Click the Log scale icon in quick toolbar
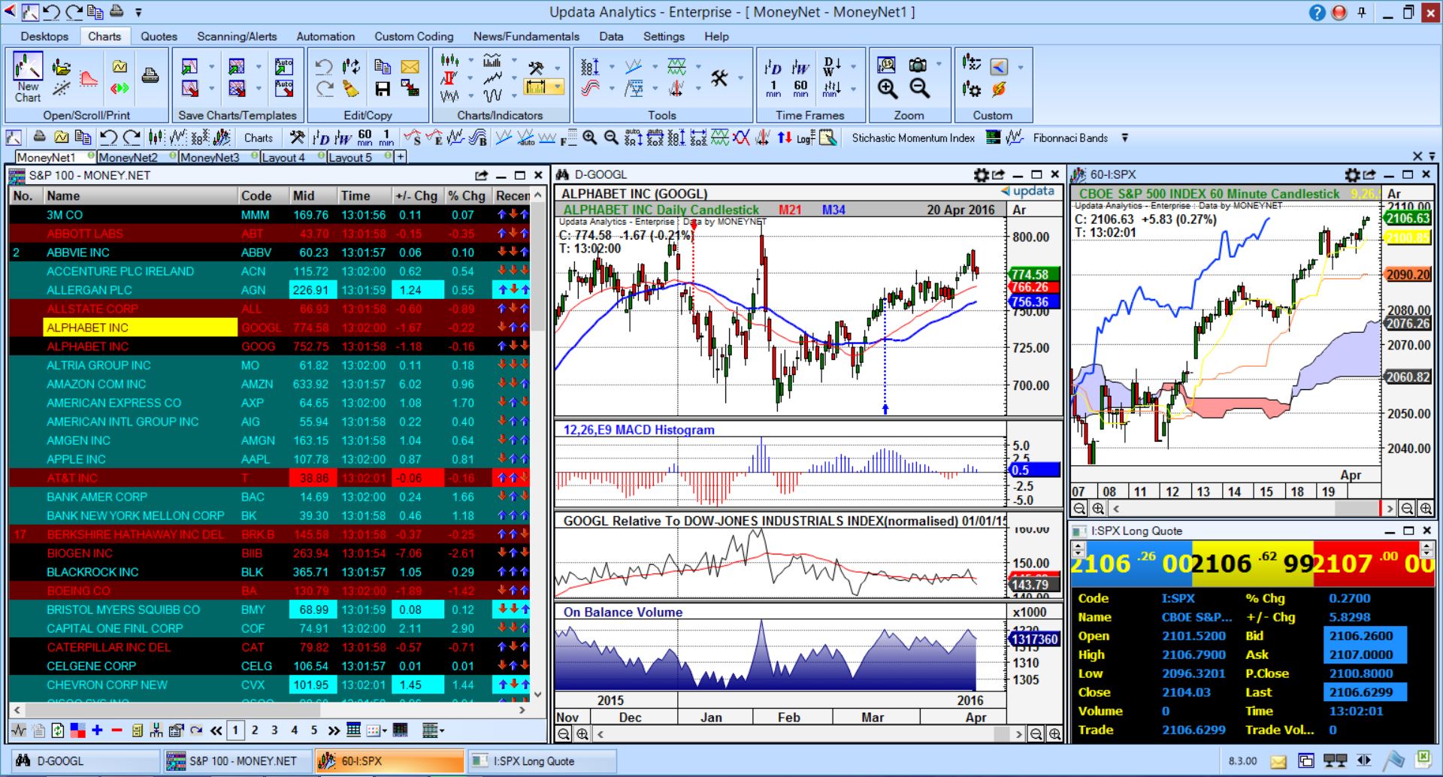The image size is (1443, 777). [x=806, y=138]
